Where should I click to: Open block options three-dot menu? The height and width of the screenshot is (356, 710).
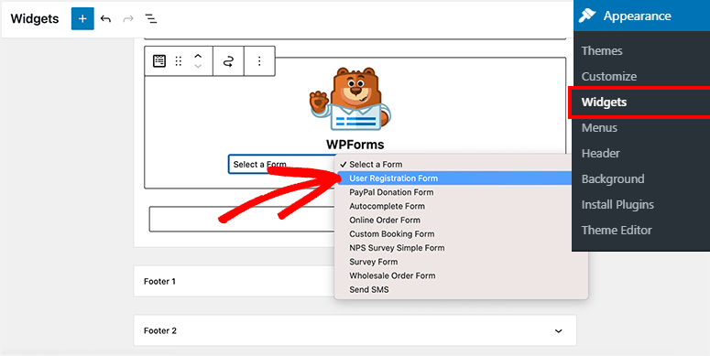(259, 61)
